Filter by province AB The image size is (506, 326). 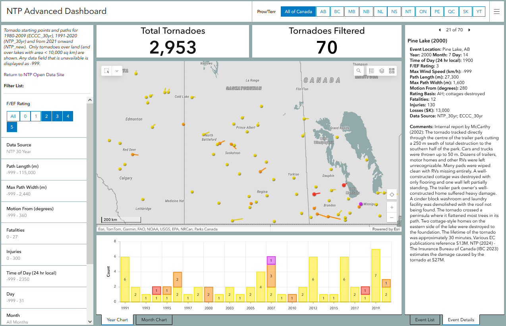[x=323, y=12]
